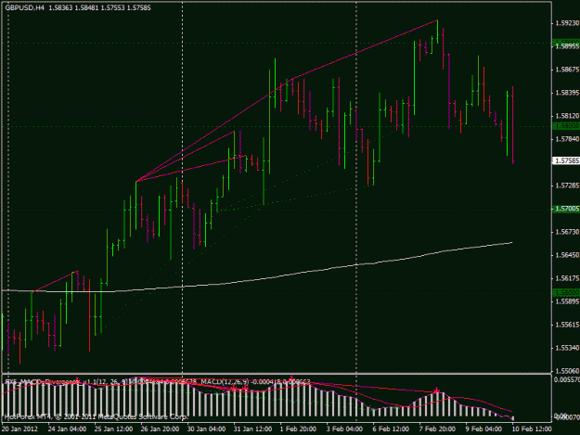Click the 20 Jan 2012 date label
Image resolution: width=580 pixels, height=435 pixels.
tap(20, 429)
